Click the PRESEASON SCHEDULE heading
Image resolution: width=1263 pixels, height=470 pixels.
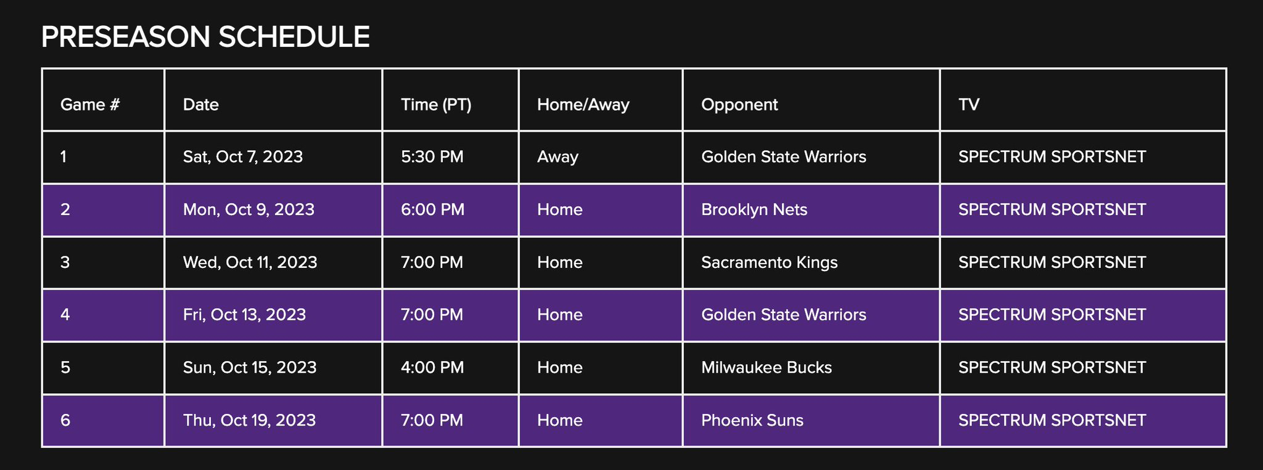pyautogui.click(x=205, y=37)
